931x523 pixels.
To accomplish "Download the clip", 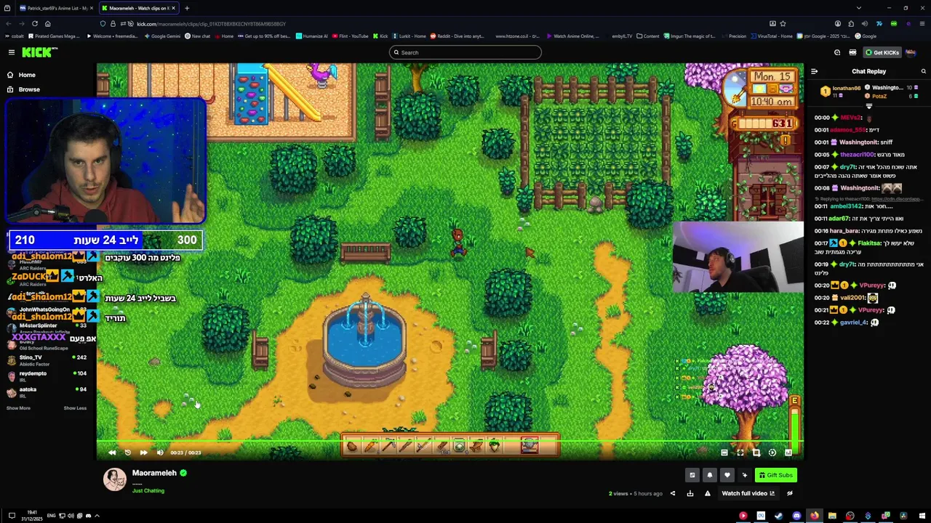I will [x=690, y=493].
